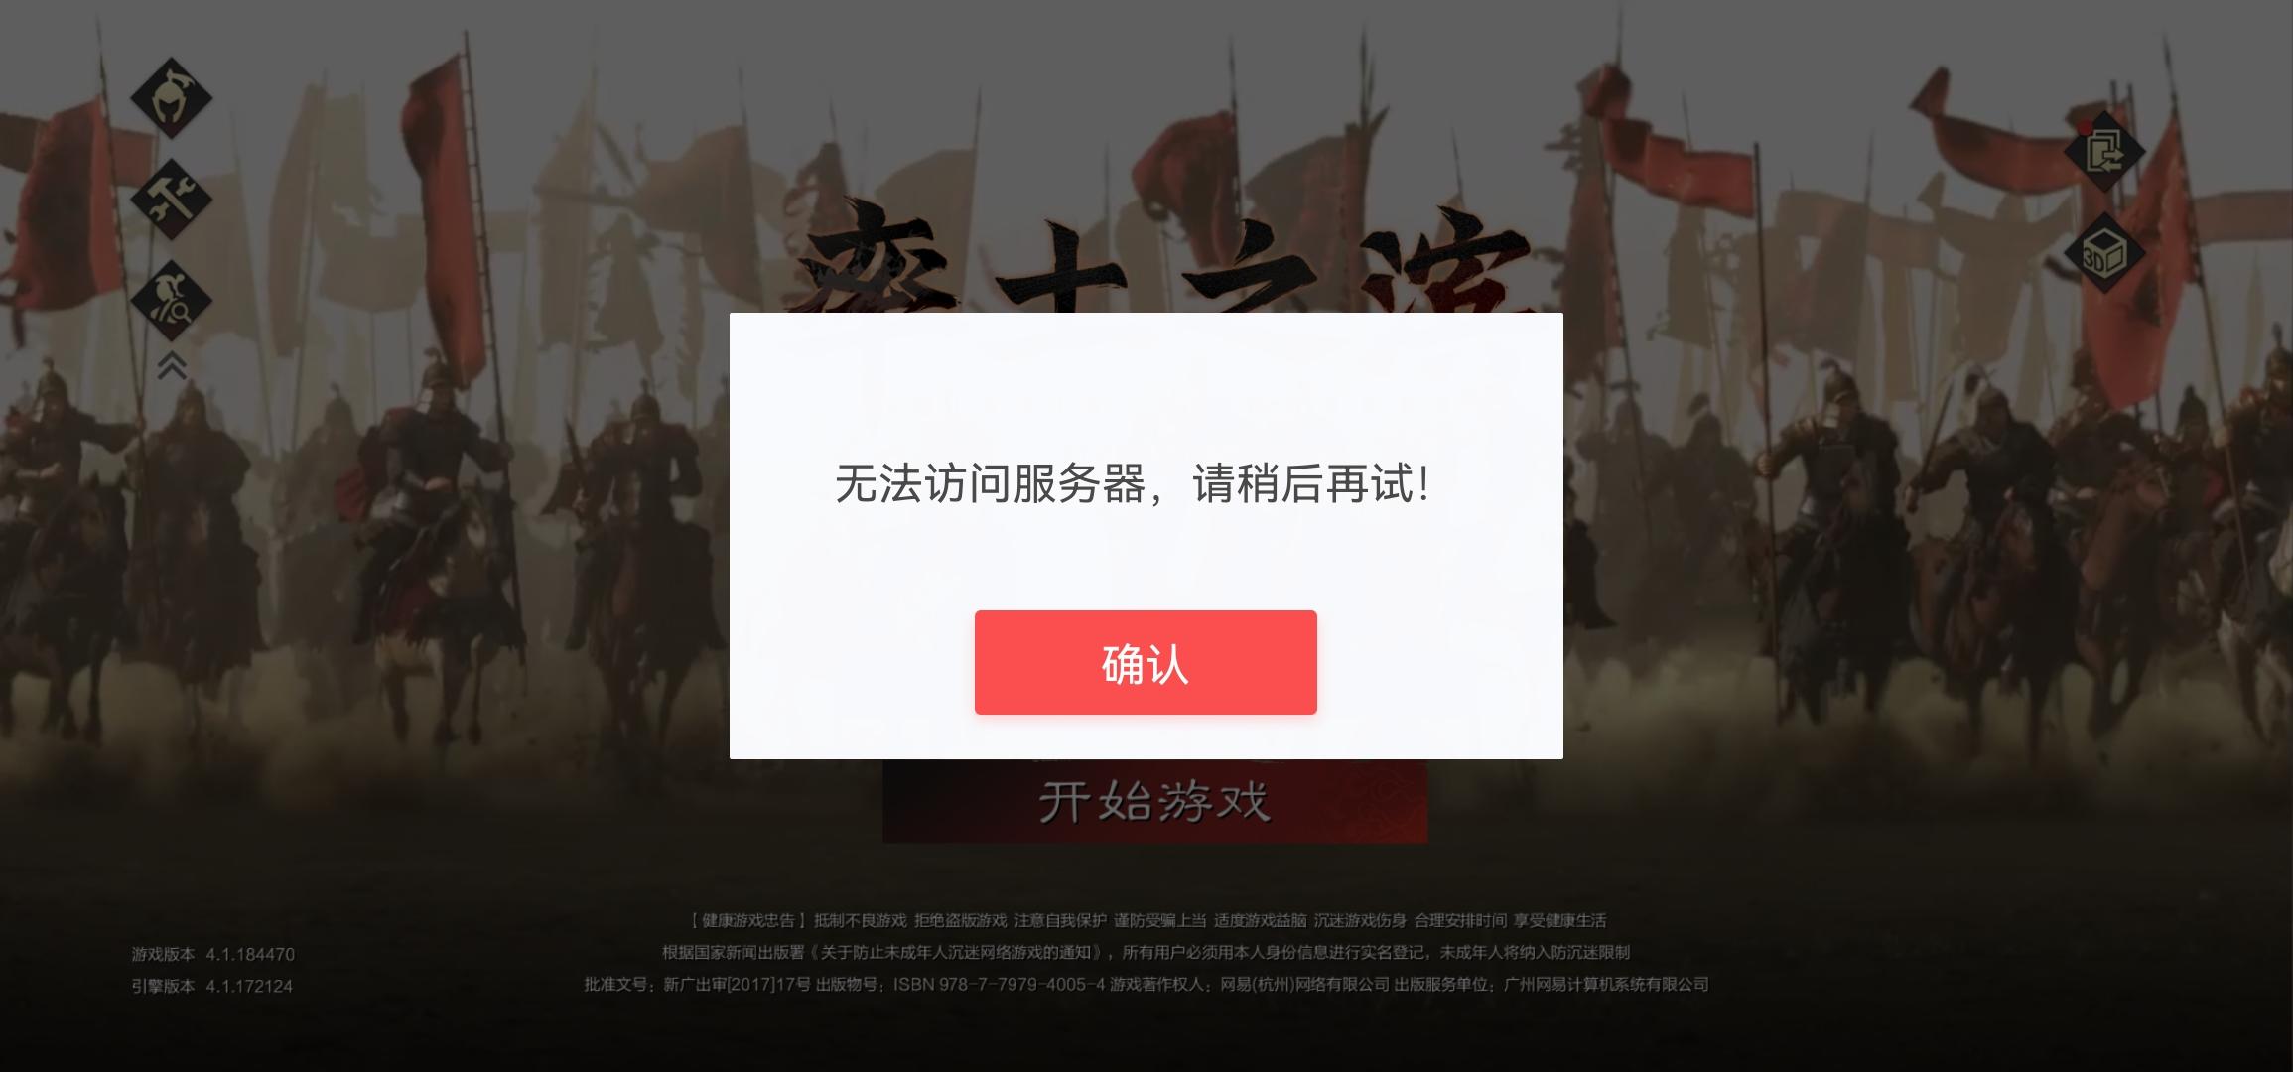Confirm the server error with the 确认 button

coord(1146,662)
